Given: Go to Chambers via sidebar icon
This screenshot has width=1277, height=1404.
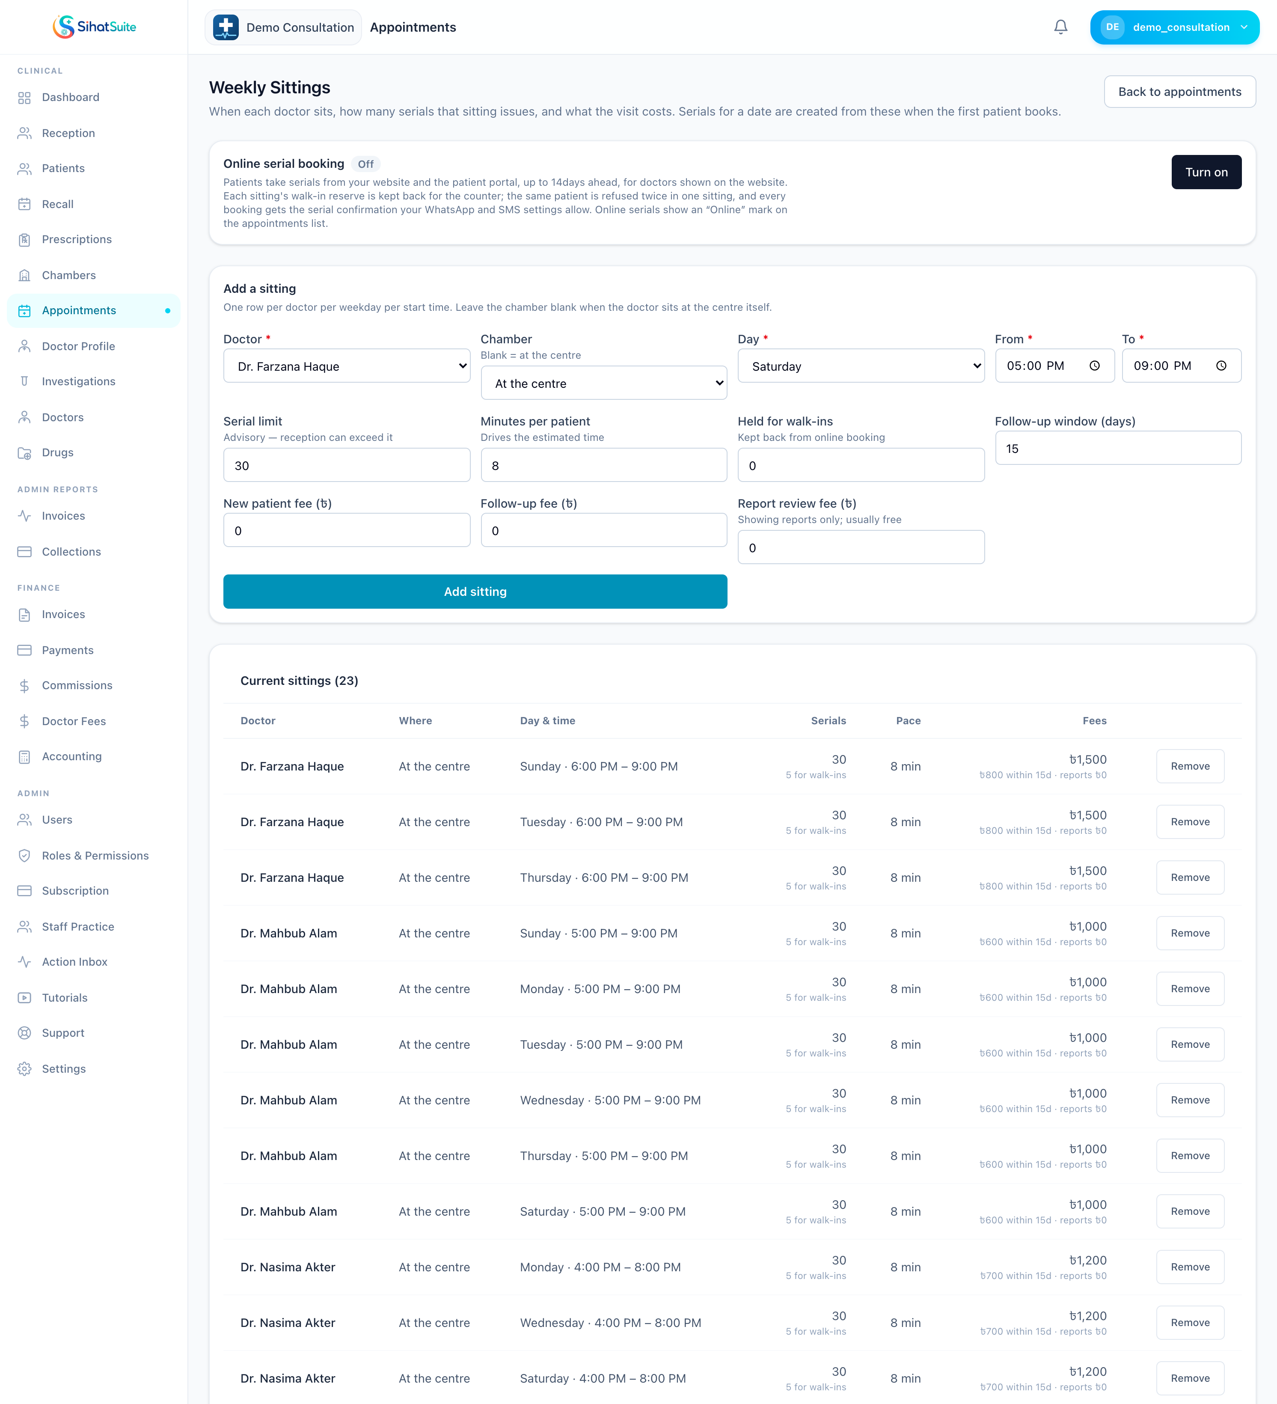Looking at the screenshot, I should pos(24,275).
